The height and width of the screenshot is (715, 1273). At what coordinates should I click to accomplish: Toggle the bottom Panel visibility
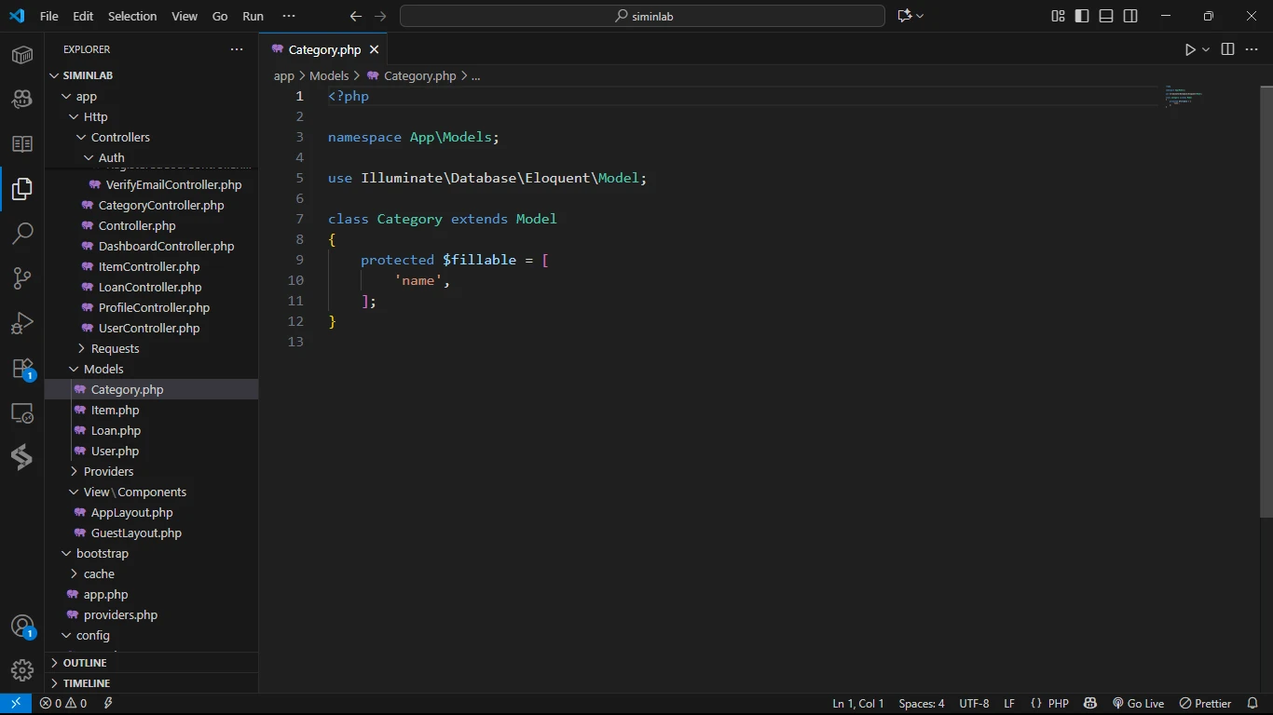click(x=1106, y=16)
